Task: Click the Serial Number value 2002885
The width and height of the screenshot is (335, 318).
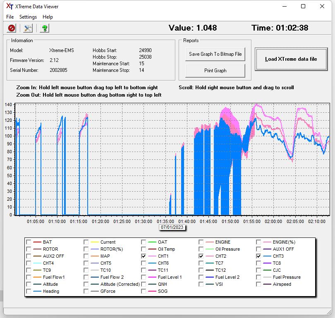Action: coord(59,70)
